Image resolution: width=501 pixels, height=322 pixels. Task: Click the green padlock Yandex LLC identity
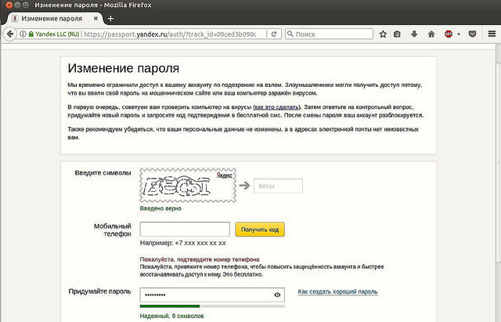[54, 34]
